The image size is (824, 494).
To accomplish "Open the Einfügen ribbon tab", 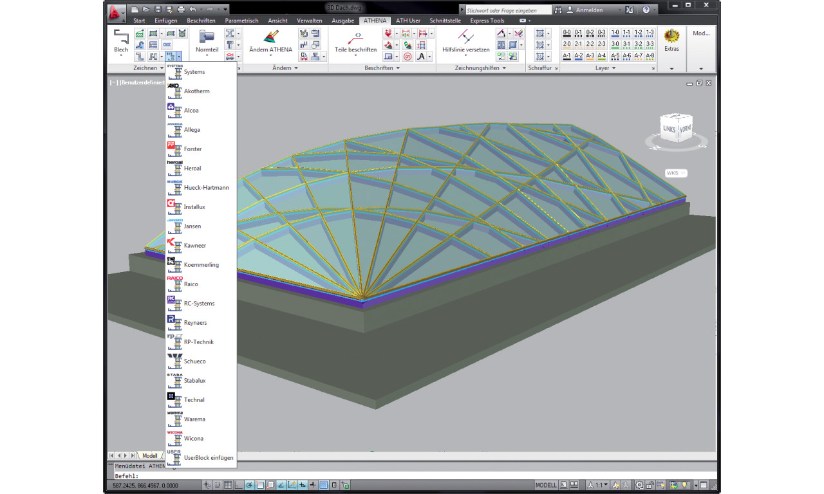I will pyautogui.click(x=166, y=21).
